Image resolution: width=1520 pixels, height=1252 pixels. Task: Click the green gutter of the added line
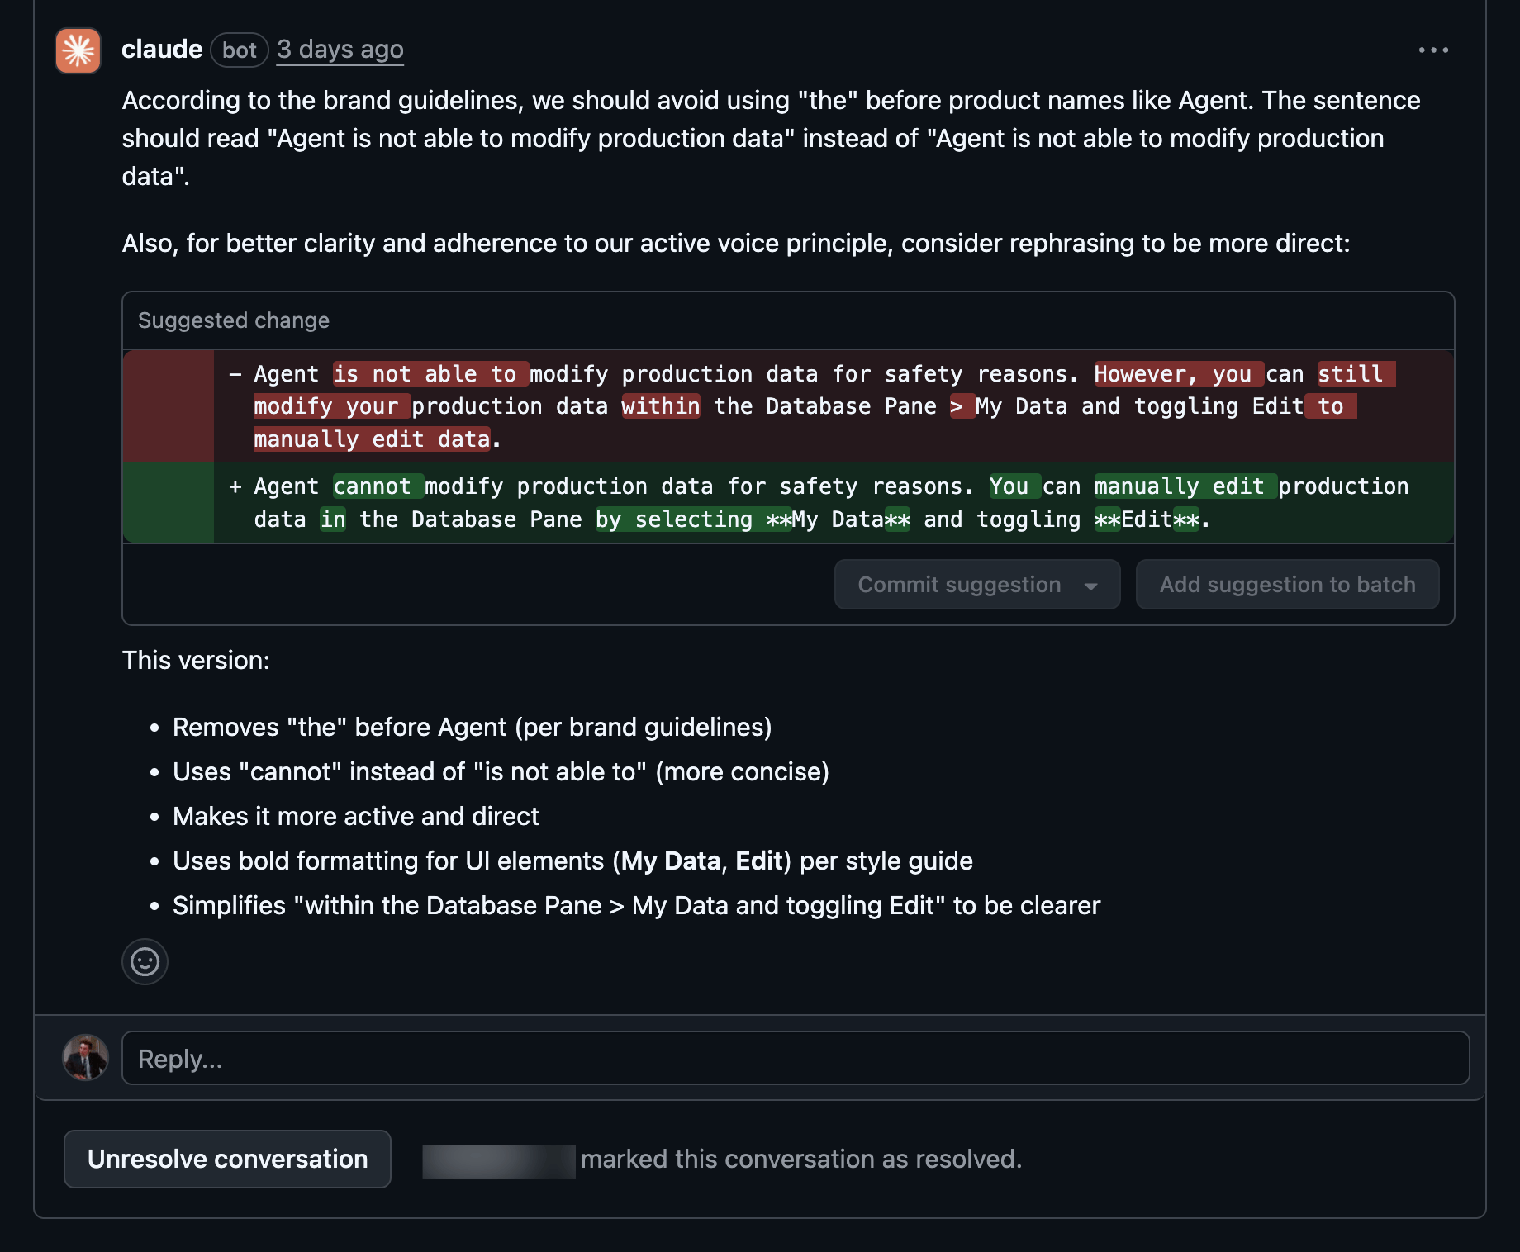tap(169, 502)
